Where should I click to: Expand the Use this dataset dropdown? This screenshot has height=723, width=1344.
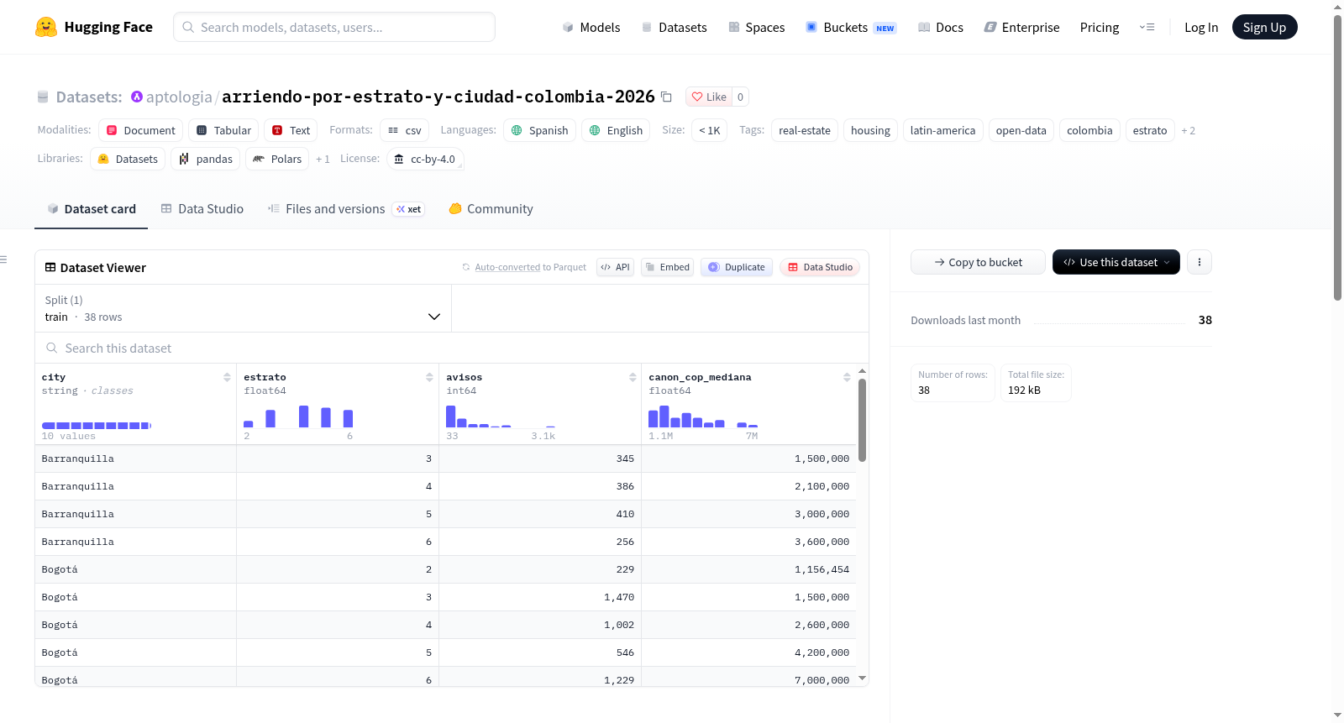[1116, 262]
